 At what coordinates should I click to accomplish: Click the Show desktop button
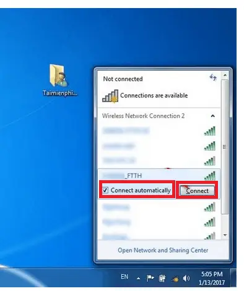coord(233,277)
